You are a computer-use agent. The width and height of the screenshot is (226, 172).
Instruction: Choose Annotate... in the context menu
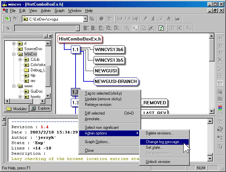tap(109, 119)
